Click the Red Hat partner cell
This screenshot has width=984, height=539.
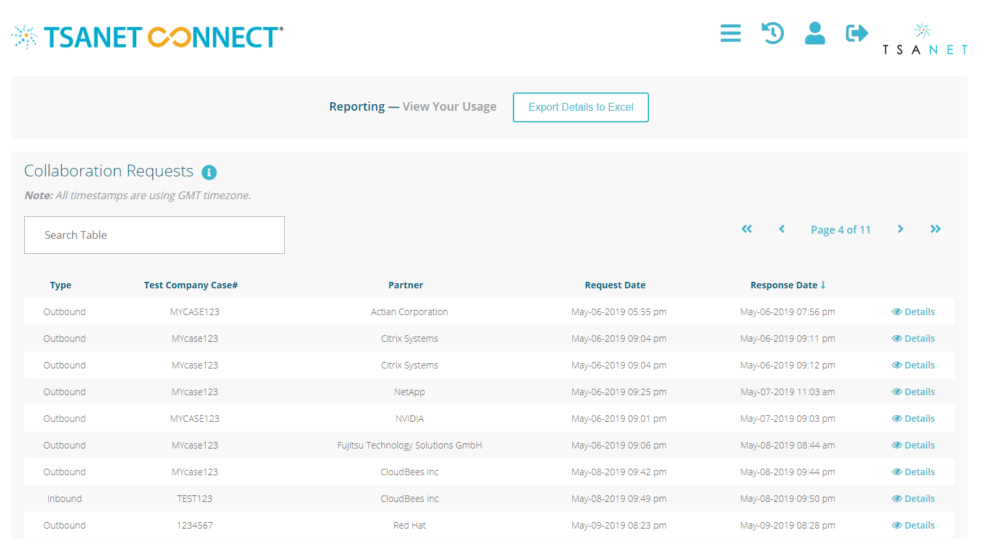coord(409,525)
